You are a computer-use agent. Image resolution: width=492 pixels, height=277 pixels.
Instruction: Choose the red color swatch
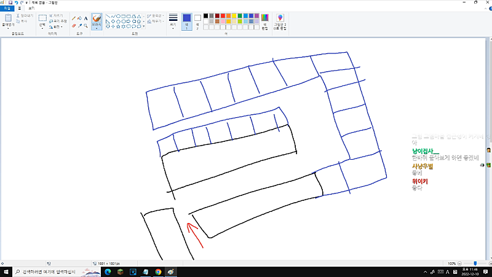223,16
